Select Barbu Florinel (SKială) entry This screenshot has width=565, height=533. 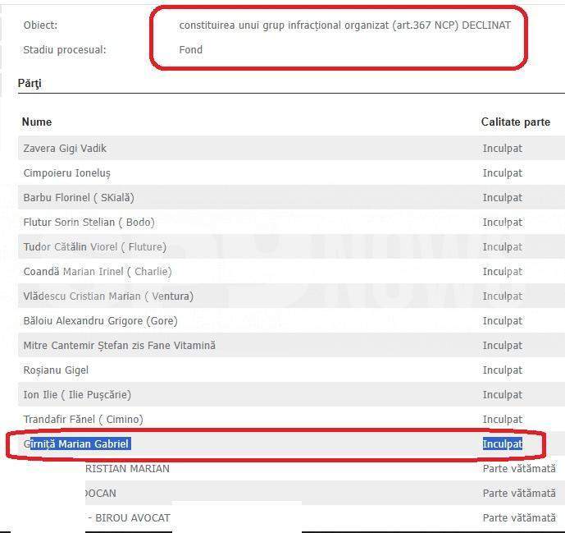[78, 198]
